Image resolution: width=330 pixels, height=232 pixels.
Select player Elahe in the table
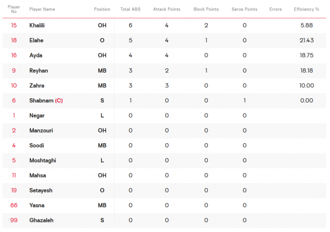[x=36, y=40]
